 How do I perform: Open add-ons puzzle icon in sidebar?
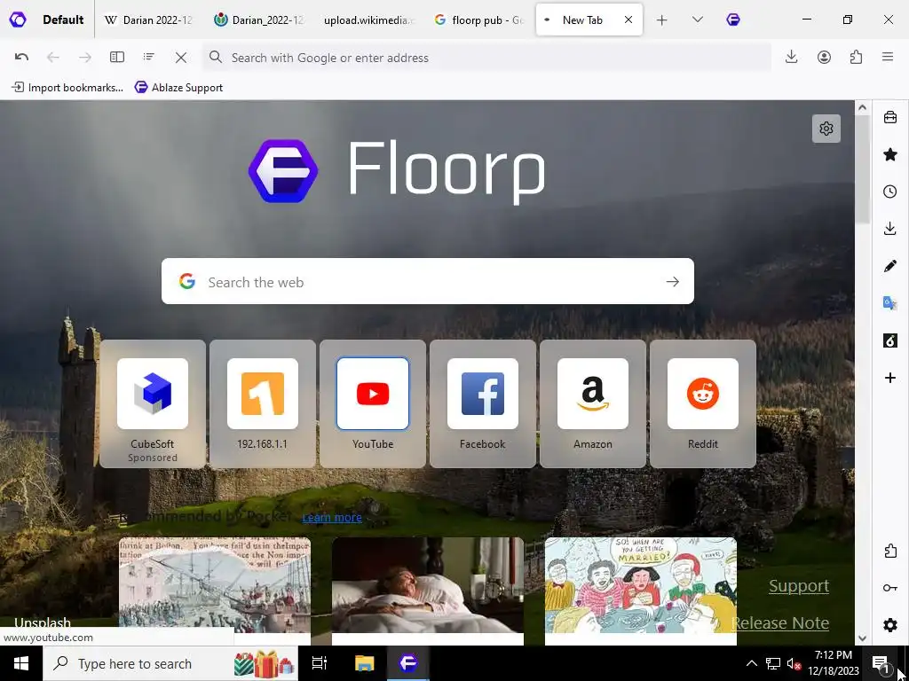click(x=890, y=551)
